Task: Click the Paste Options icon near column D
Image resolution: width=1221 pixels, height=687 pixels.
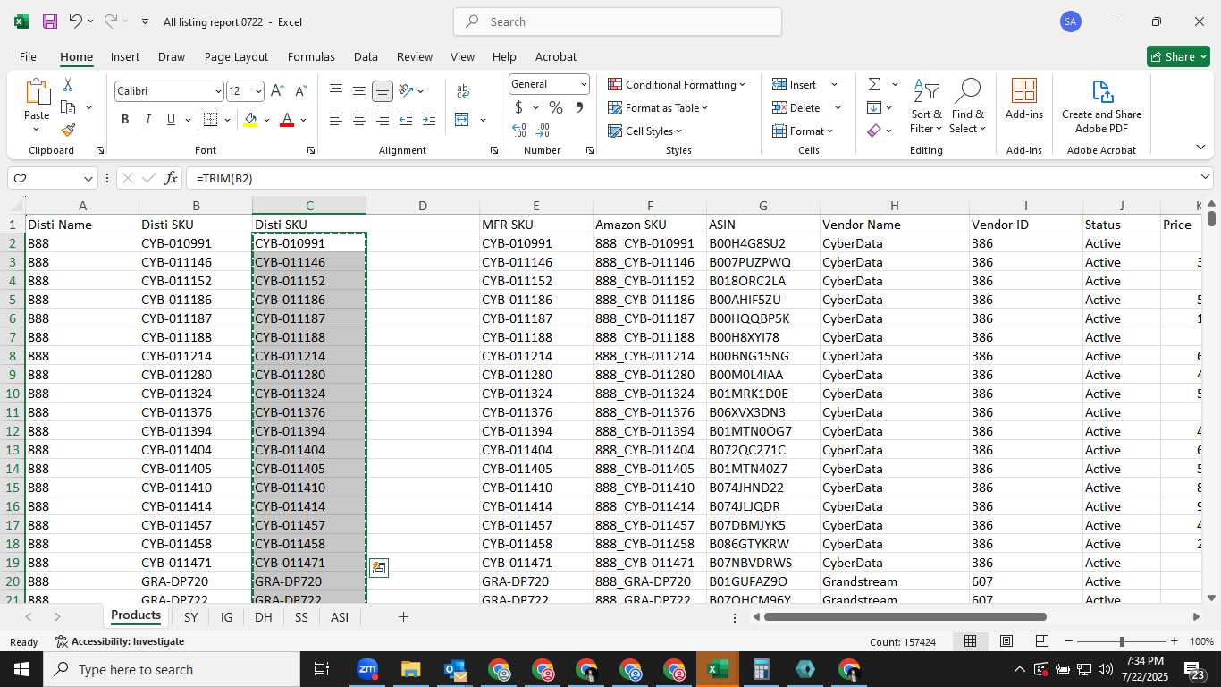Action: click(379, 568)
